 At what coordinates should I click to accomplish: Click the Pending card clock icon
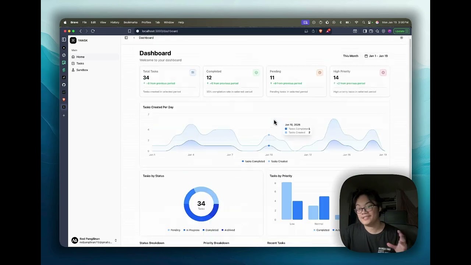319,73
